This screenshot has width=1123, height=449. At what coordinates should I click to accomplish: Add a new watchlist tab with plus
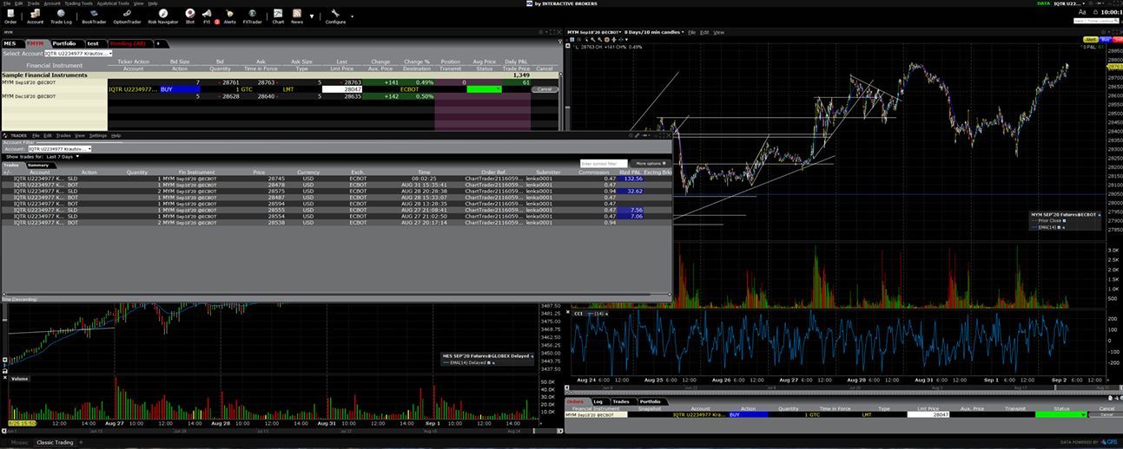(158, 43)
